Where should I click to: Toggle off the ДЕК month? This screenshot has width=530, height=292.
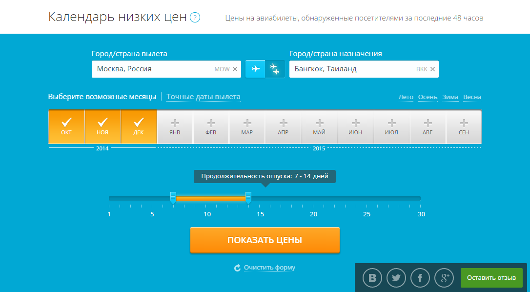pyautogui.click(x=139, y=126)
